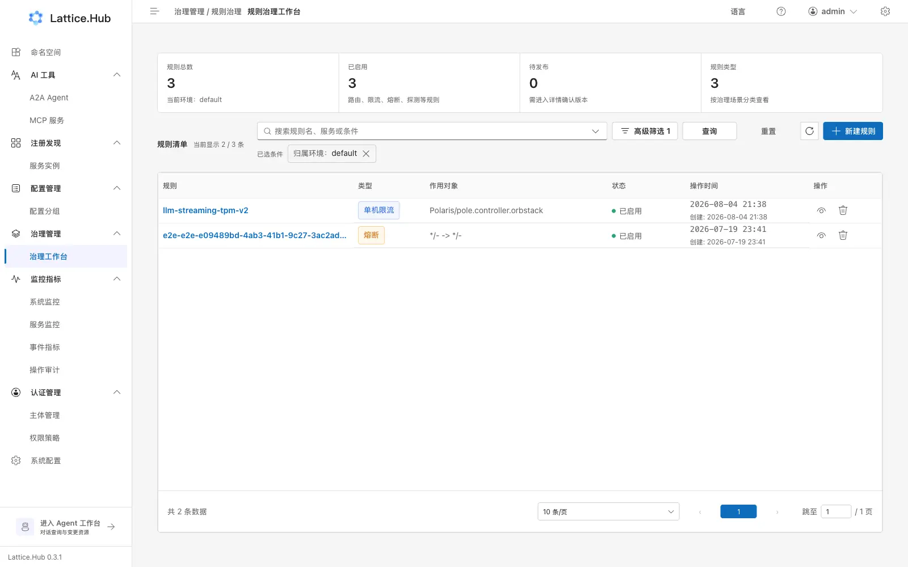Go to 主体管理 in the sidebar

tap(66, 415)
